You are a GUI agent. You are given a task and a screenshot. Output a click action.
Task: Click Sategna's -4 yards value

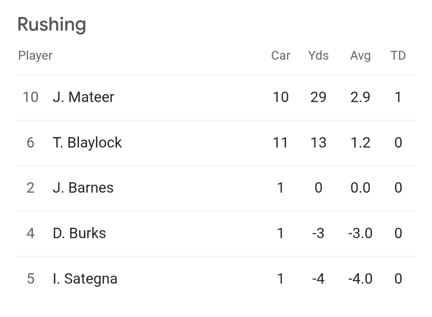(318, 279)
